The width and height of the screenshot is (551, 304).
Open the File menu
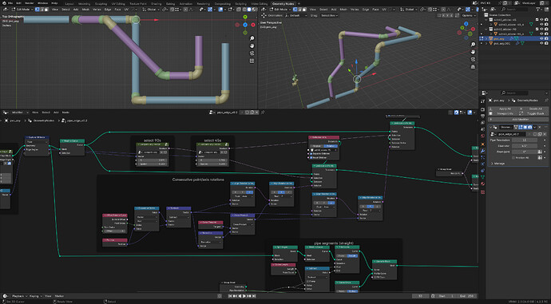pos(10,3)
